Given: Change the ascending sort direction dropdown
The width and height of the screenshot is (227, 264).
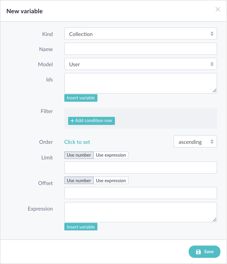Looking at the screenshot, I should tap(195, 142).
